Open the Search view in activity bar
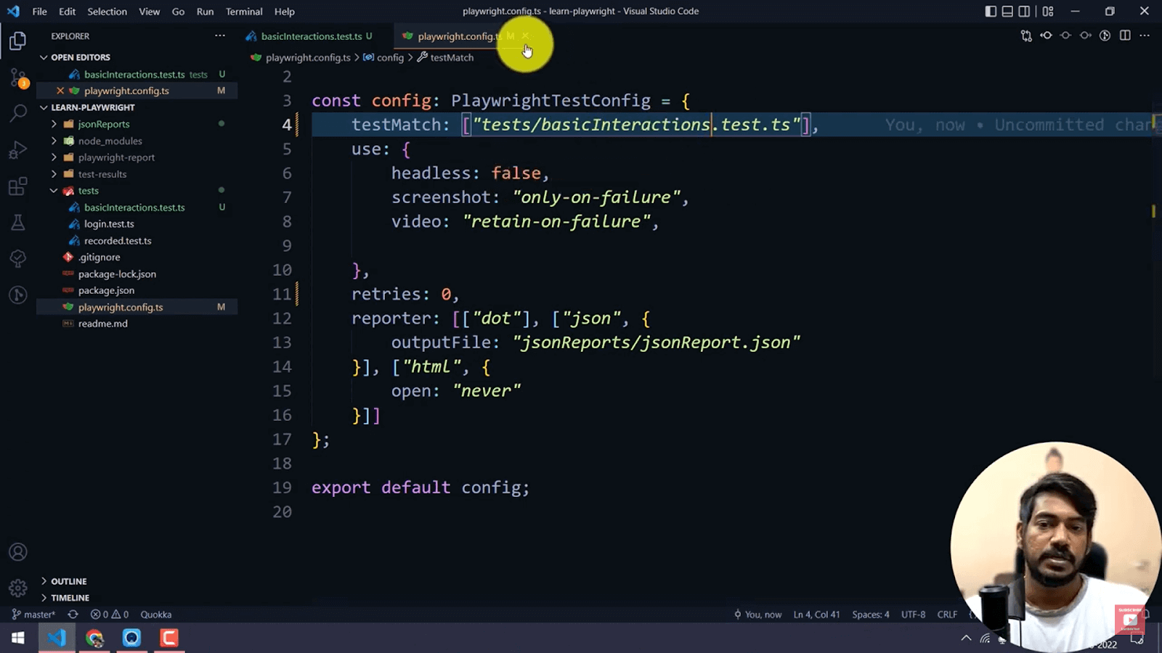The width and height of the screenshot is (1162, 653). coord(18,112)
